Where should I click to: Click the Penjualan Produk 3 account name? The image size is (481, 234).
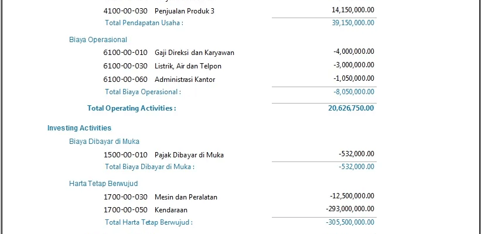click(x=185, y=11)
